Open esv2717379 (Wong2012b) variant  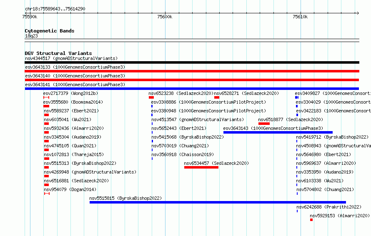point(70,93)
